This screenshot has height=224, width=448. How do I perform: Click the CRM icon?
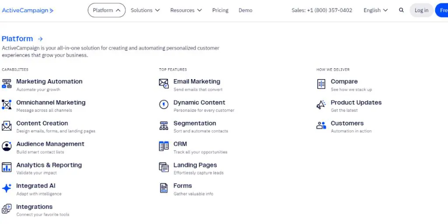point(164,147)
